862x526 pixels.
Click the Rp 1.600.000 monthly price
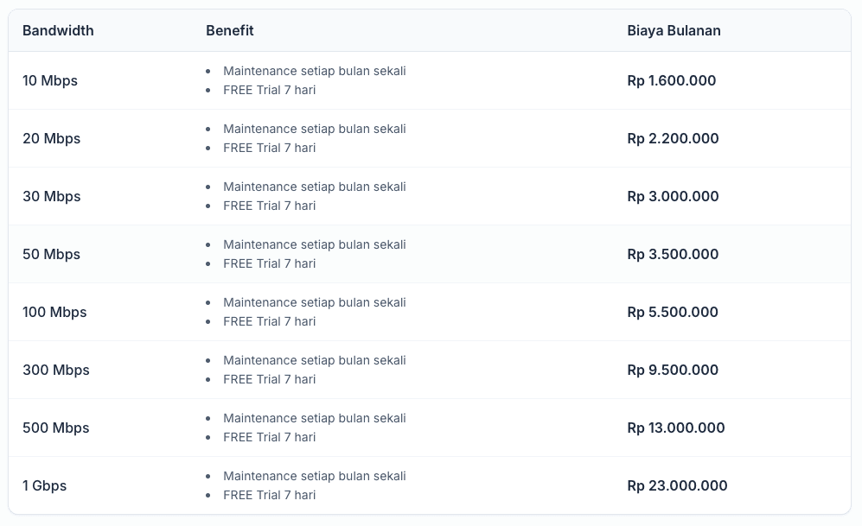(671, 80)
